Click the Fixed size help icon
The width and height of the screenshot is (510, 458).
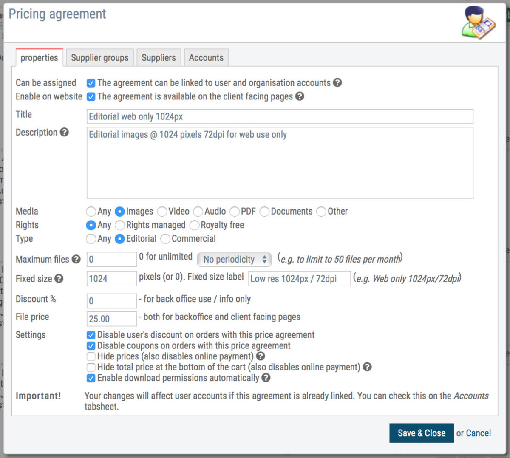click(59, 279)
